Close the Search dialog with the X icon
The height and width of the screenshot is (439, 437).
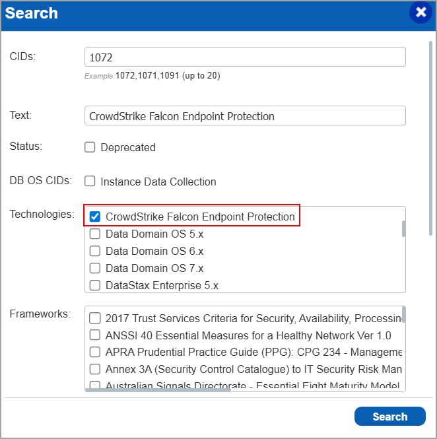coord(420,13)
